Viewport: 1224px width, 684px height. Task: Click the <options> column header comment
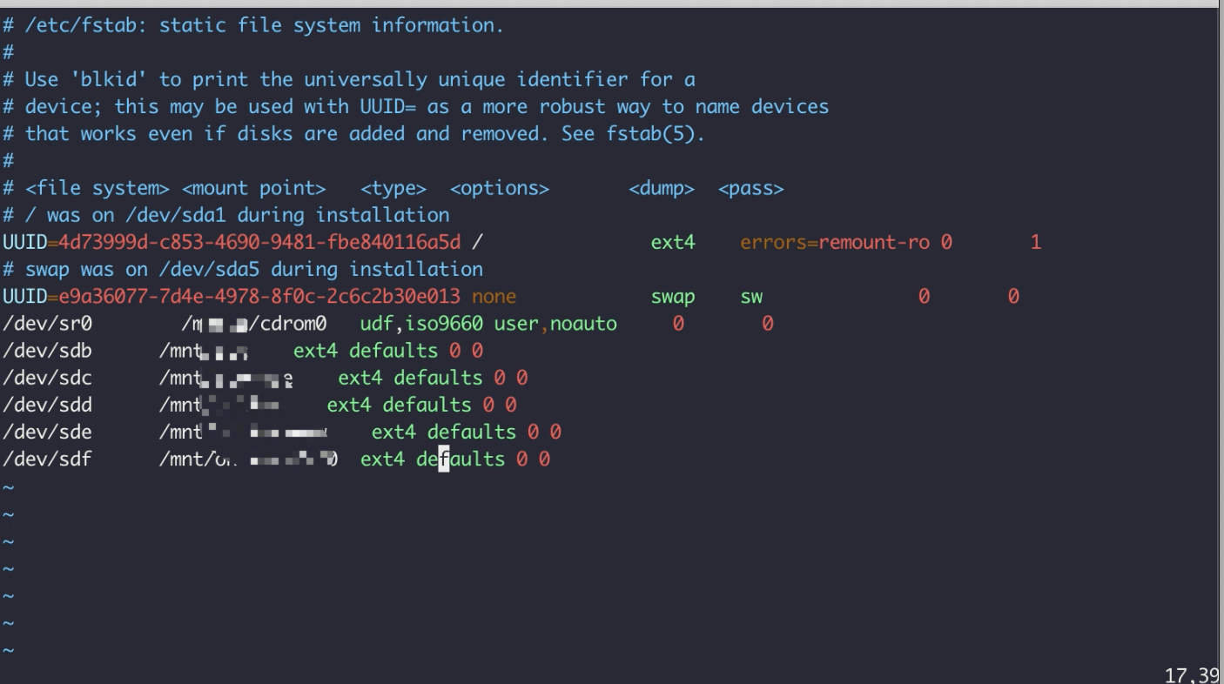pyautogui.click(x=500, y=188)
